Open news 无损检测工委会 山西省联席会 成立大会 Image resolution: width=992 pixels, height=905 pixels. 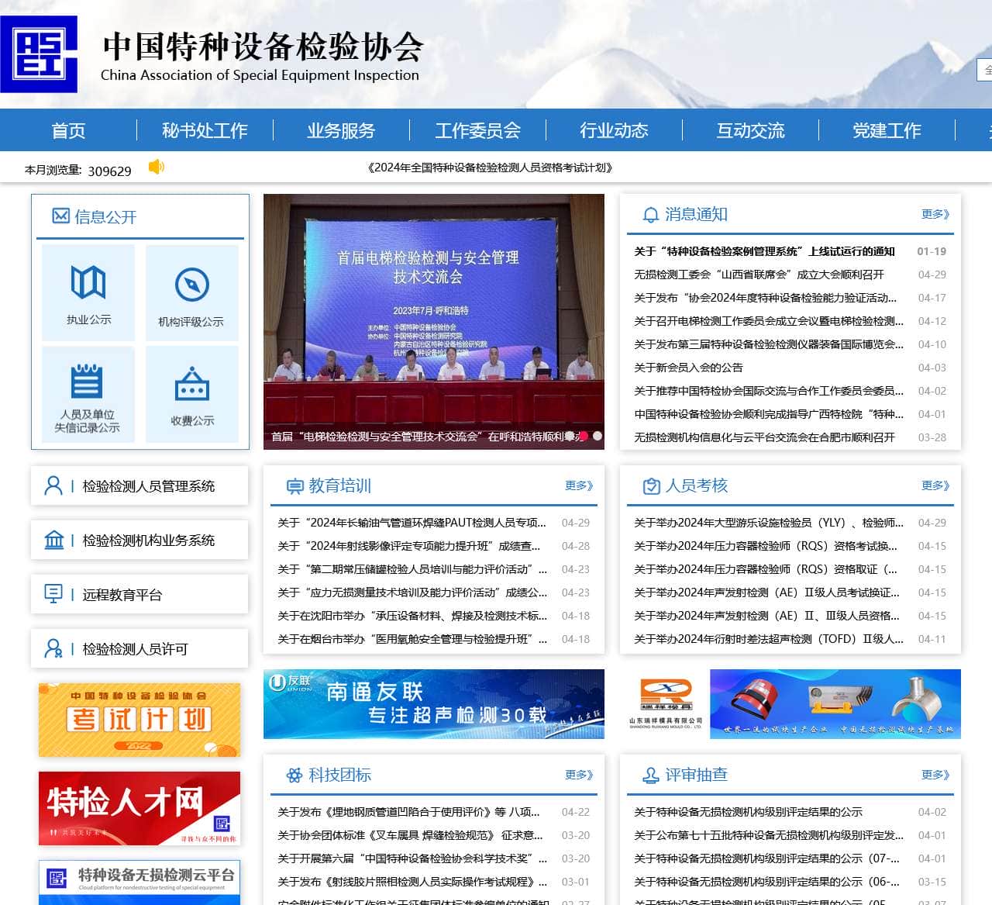[x=759, y=275]
